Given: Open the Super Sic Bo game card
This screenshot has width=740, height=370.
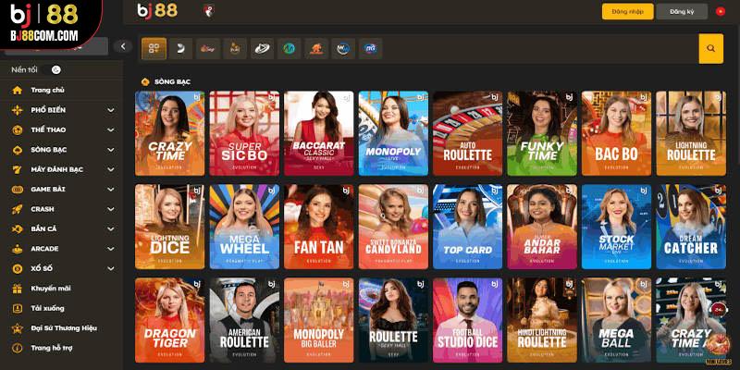Looking at the screenshot, I should [x=244, y=133].
